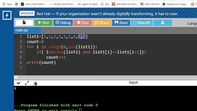197x111 pixels.
Task: Open add button and del bookmark
Action: [124, 4]
